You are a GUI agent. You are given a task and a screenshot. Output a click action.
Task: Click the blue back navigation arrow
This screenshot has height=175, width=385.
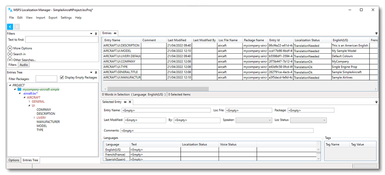coord(10,27)
